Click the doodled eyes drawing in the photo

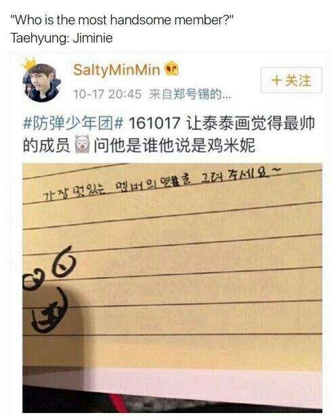(x=49, y=269)
